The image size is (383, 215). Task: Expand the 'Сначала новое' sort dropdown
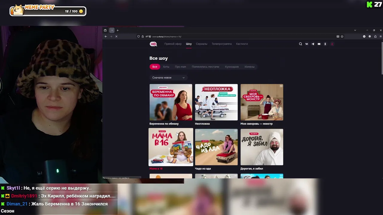click(x=168, y=78)
